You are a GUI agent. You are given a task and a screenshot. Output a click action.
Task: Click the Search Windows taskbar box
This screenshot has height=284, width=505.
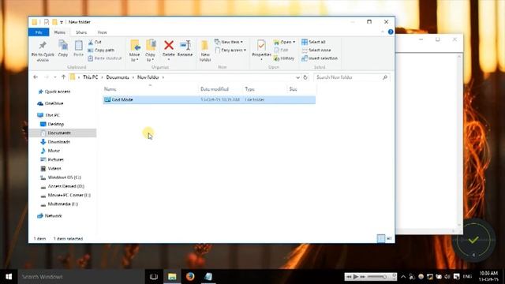pyautogui.click(x=81, y=277)
